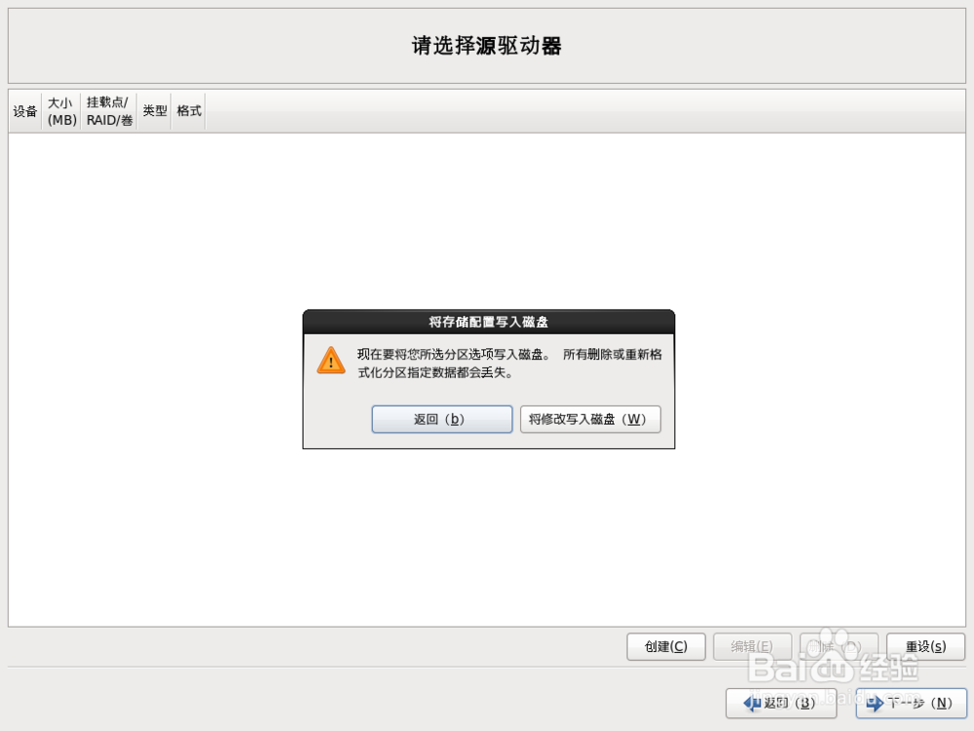Screen dimensions: 974x731
Task: Proceed by clicking 下一步(N)
Action: tap(912, 703)
